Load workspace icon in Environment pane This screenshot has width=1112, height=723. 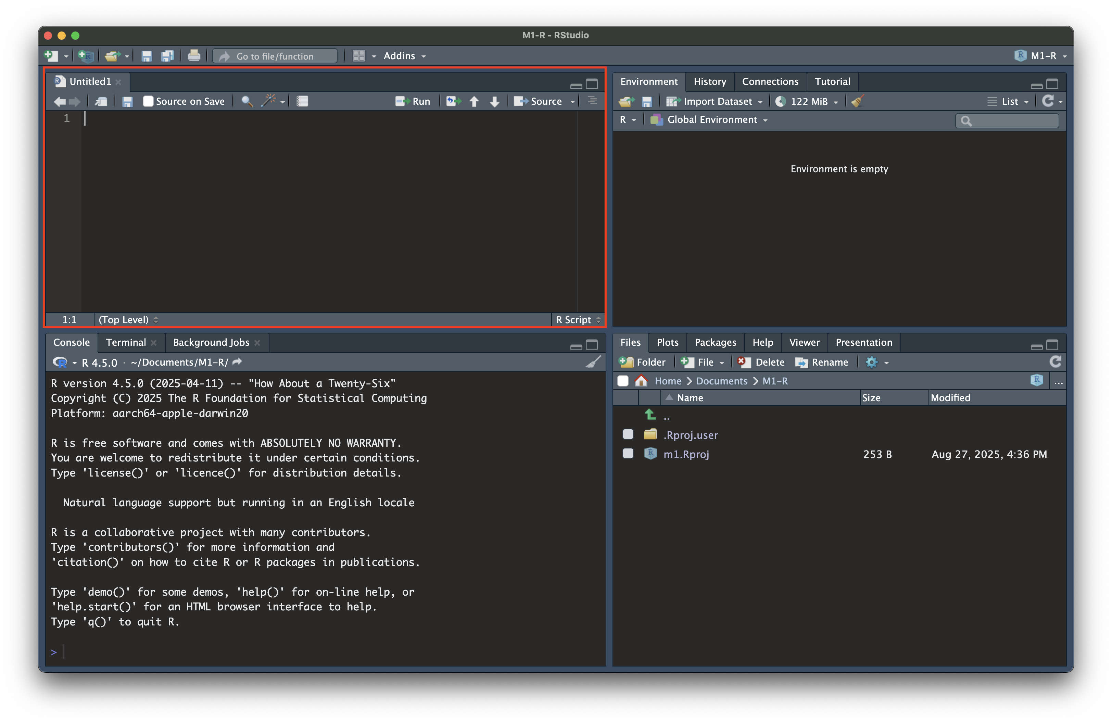(627, 101)
